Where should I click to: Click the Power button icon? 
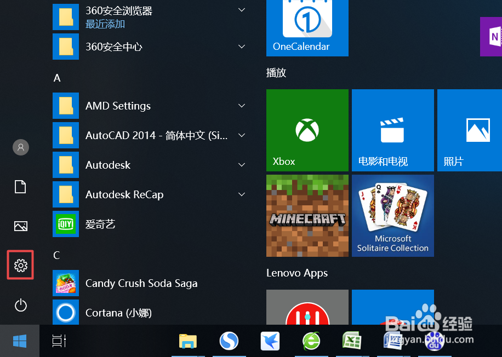(x=20, y=305)
